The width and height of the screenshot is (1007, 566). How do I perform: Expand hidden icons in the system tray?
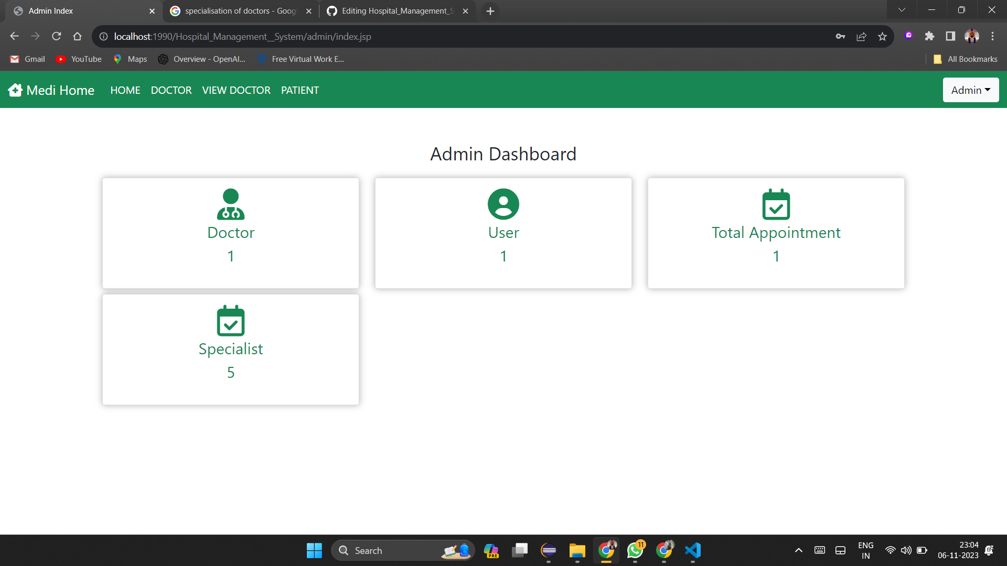tap(798, 550)
